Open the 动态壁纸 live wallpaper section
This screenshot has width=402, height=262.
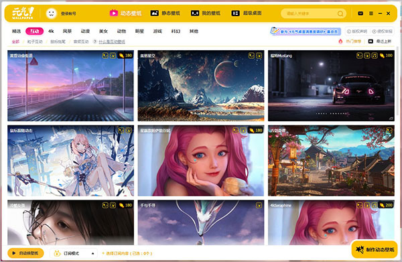tap(126, 13)
